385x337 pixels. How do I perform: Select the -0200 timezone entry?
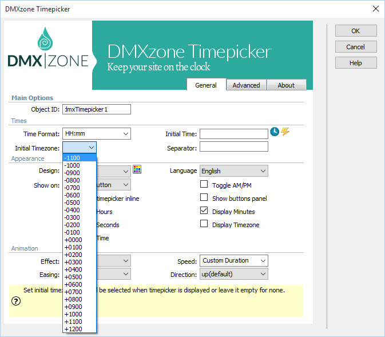coord(80,225)
